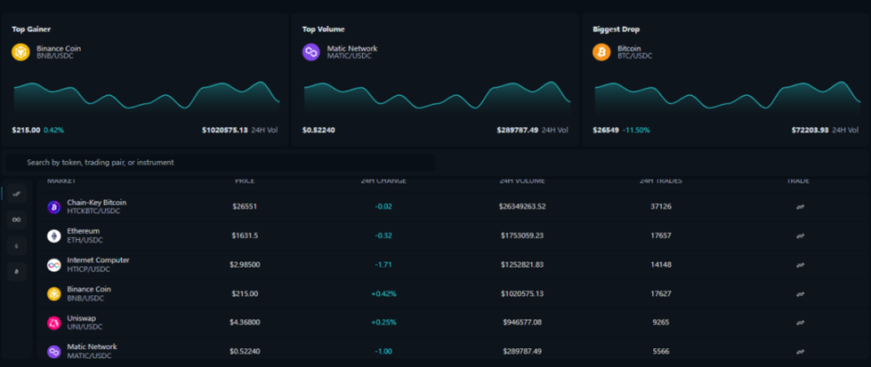The height and width of the screenshot is (367, 871).
Task: Click the Ethereum coin logo in the table
Action: pos(54,236)
